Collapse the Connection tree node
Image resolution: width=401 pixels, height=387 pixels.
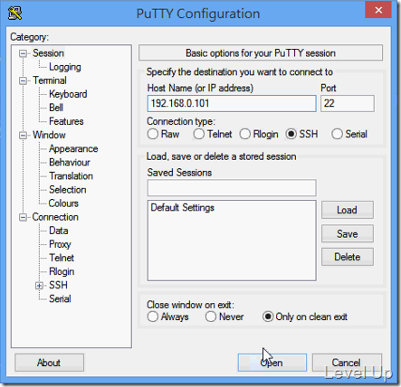[23, 217]
